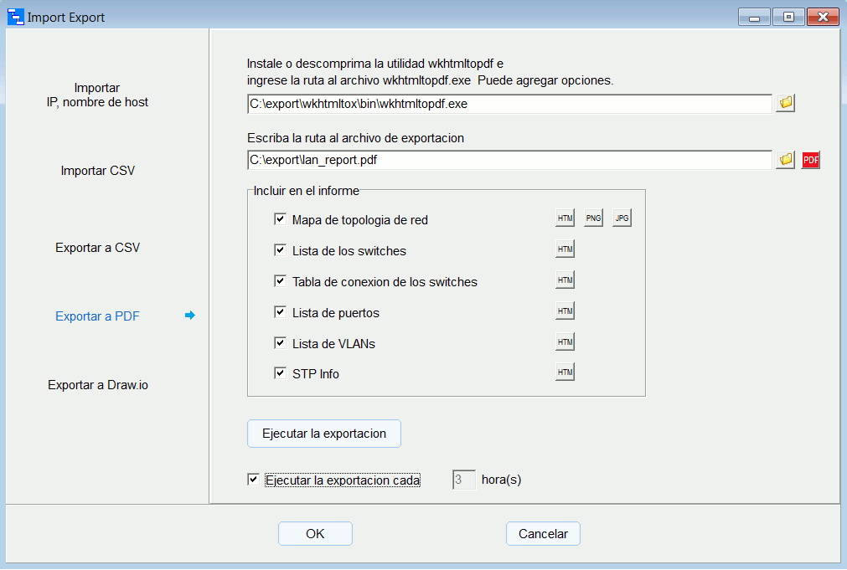Viewport: 847px width, 570px height.
Task: Open the red PDF icon
Action: click(810, 160)
